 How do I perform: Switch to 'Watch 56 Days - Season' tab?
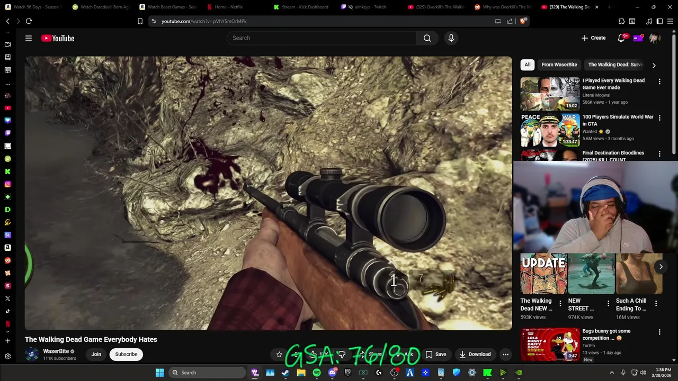coord(33,7)
